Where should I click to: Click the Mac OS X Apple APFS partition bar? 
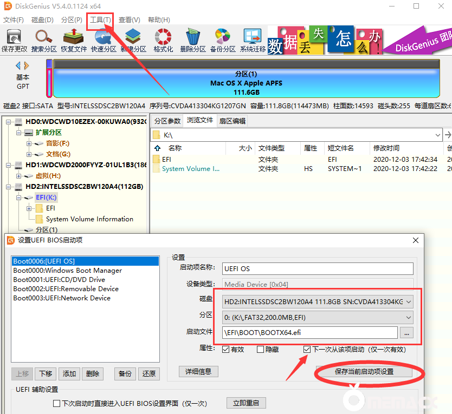click(x=246, y=83)
